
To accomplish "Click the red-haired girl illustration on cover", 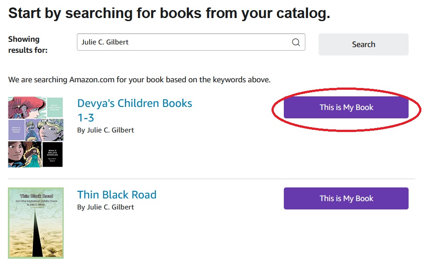I will (27, 107).
